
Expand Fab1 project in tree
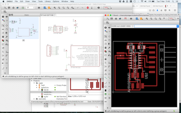coord(37,85)
